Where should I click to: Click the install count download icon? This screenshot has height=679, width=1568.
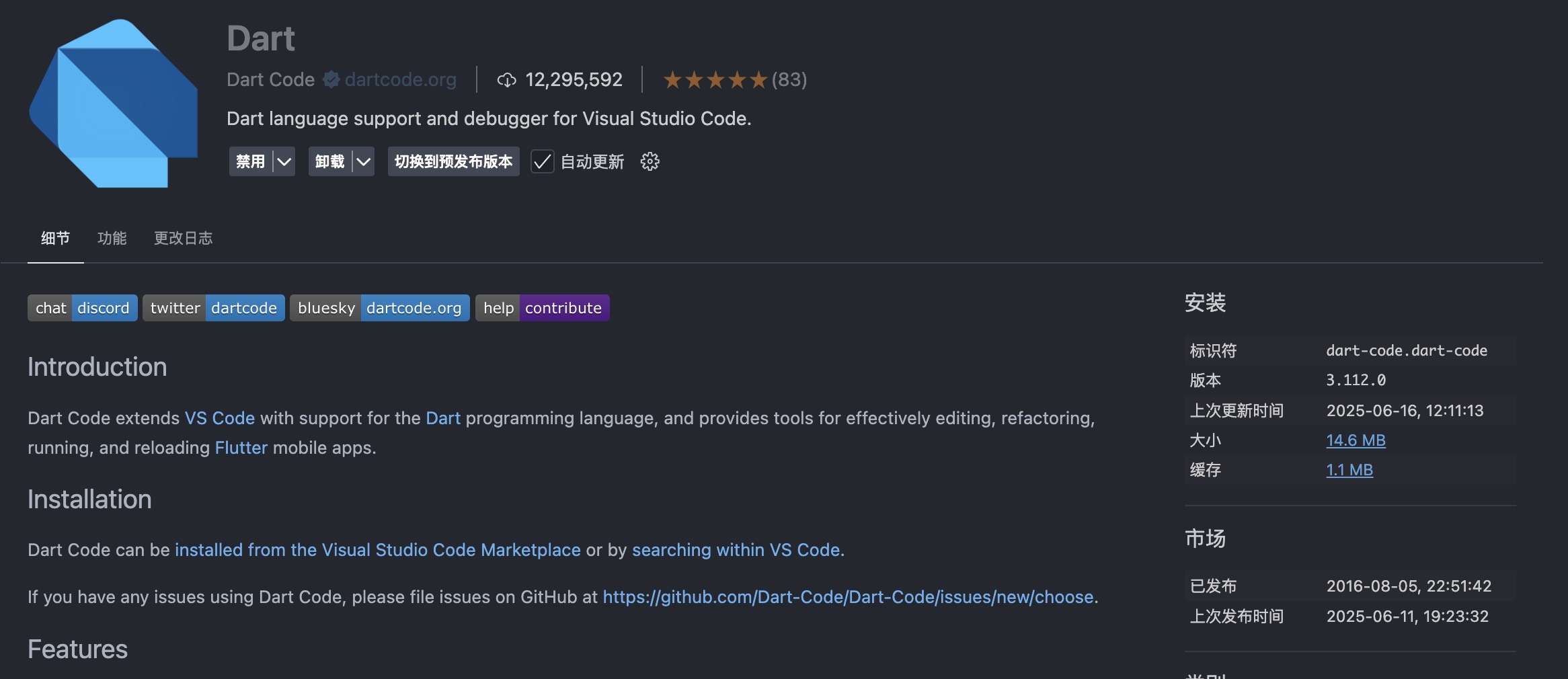pyautogui.click(x=506, y=81)
